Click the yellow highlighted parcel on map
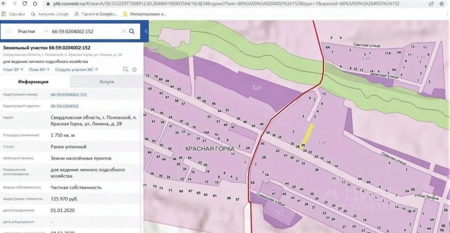Image resolution: width=450 pixels, height=233 pixels. [308, 133]
